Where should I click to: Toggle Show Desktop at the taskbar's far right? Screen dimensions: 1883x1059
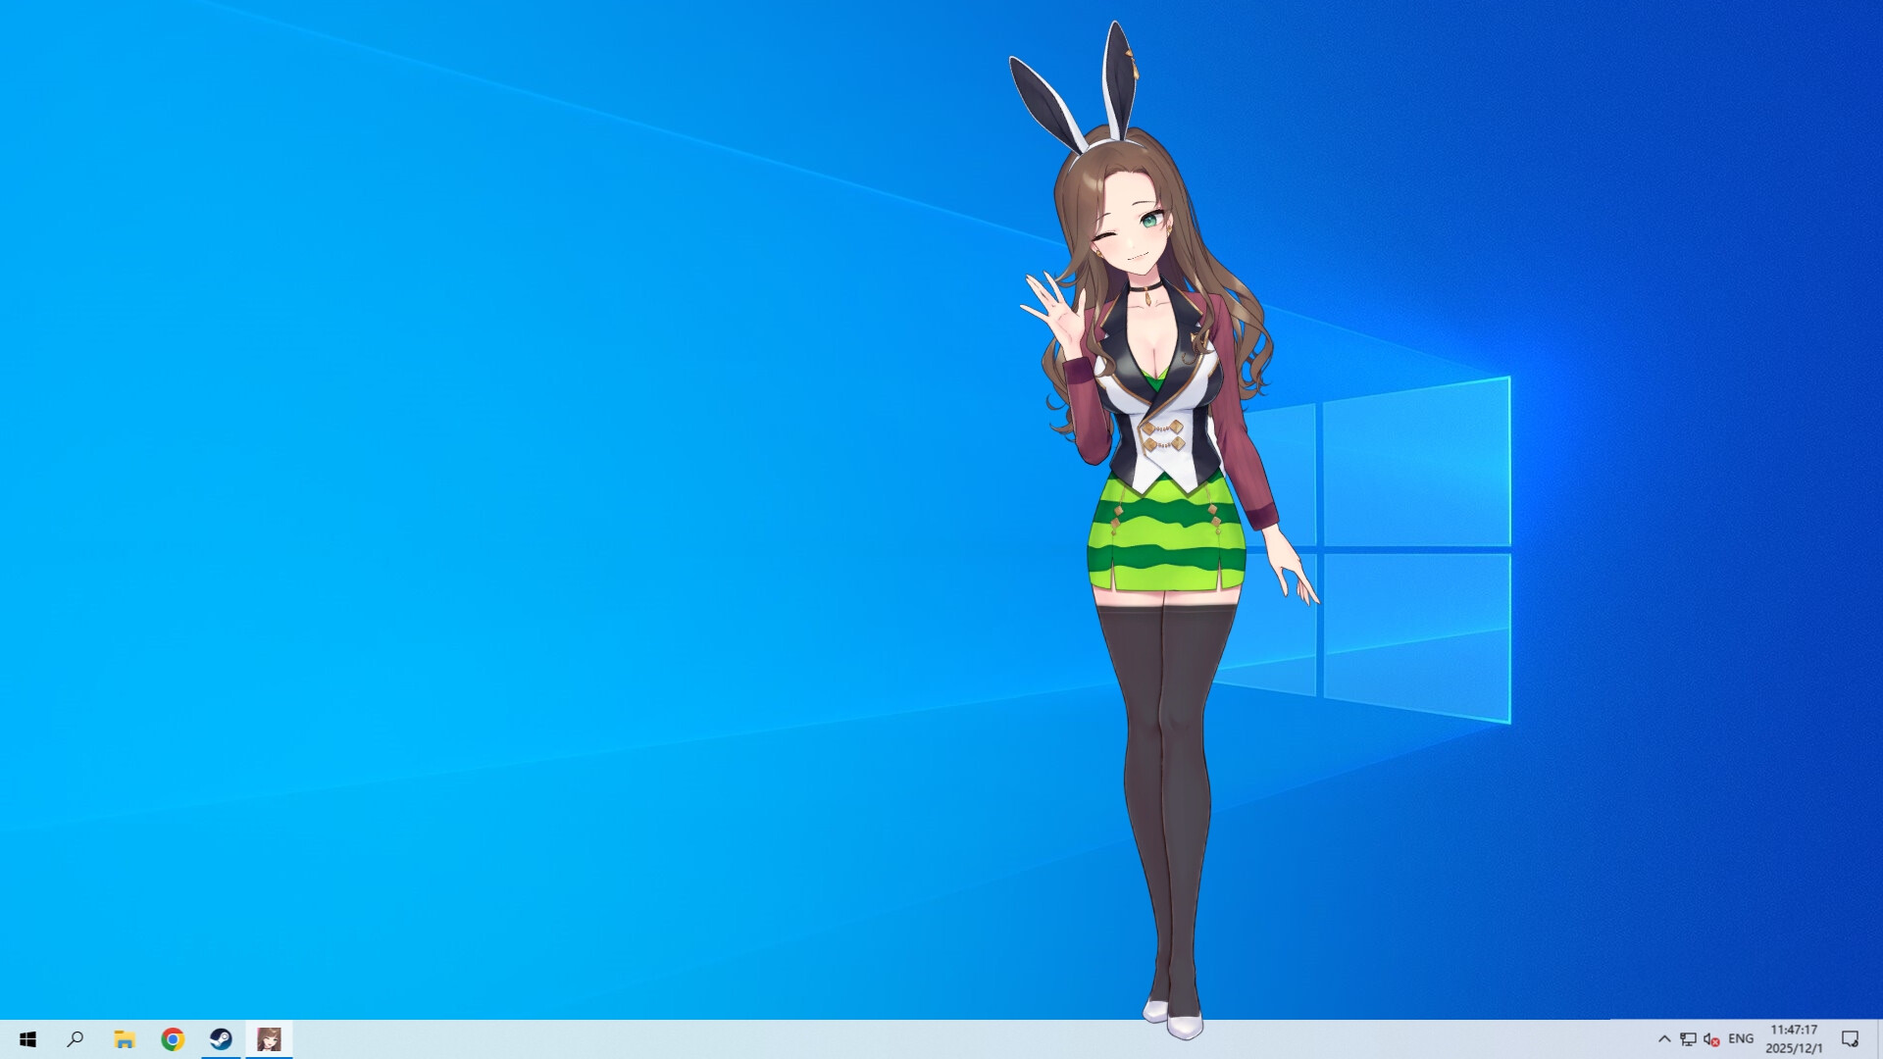point(1880,1041)
